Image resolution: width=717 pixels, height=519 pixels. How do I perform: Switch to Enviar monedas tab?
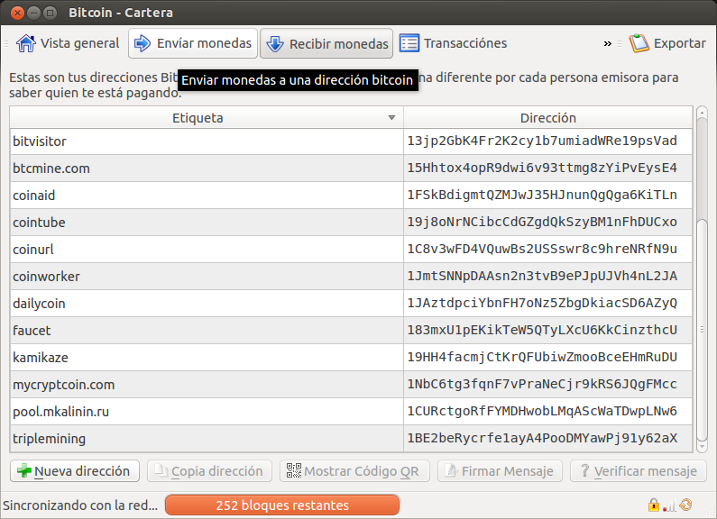(193, 43)
